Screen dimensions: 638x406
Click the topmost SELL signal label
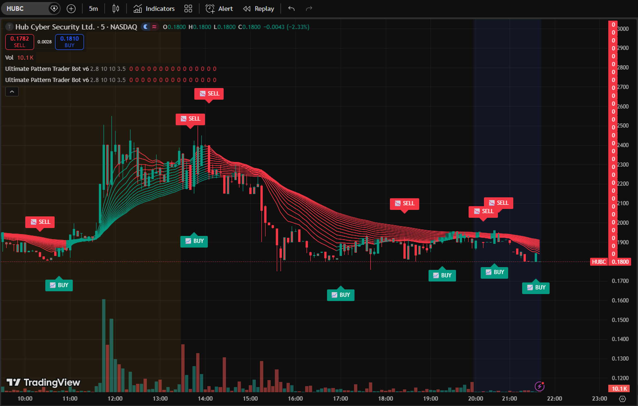tap(209, 94)
